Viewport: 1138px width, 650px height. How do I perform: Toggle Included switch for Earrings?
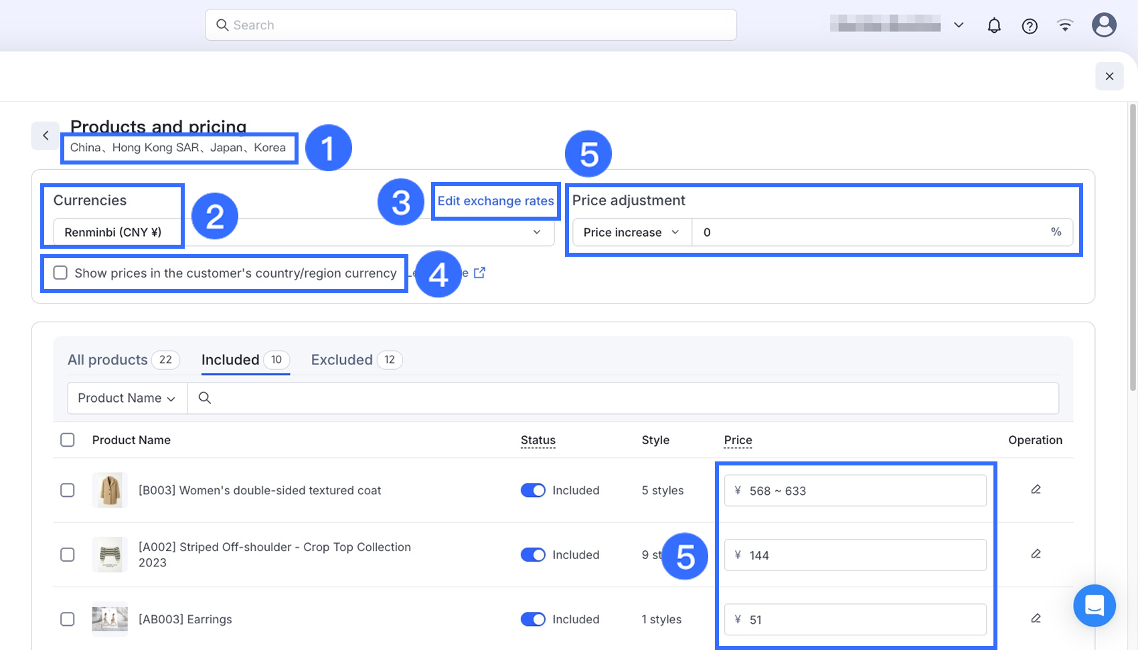click(533, 619)
